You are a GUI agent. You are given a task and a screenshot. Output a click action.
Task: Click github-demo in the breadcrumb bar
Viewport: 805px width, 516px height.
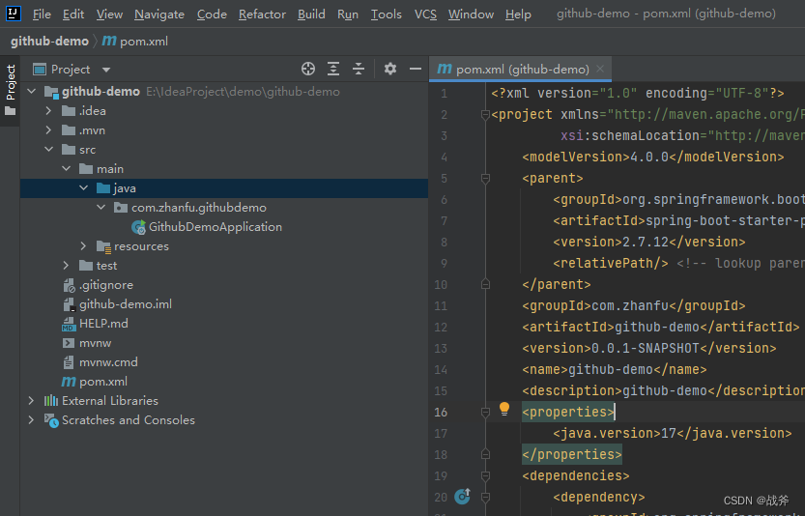point(49,42)
